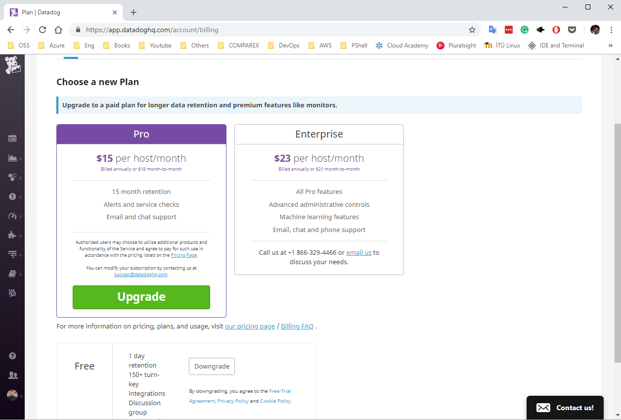The width and height of the screenshot is (621, 420).
Task: Open the Logs icon in the sidebar
Action: (12, 293)
